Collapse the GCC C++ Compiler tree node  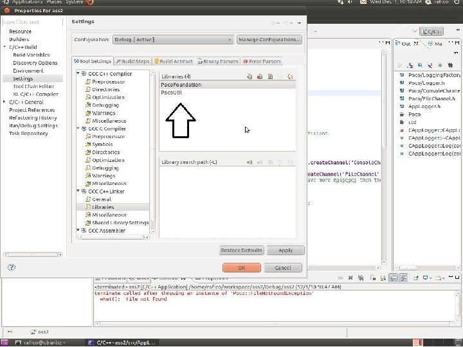tap(78, 73)
